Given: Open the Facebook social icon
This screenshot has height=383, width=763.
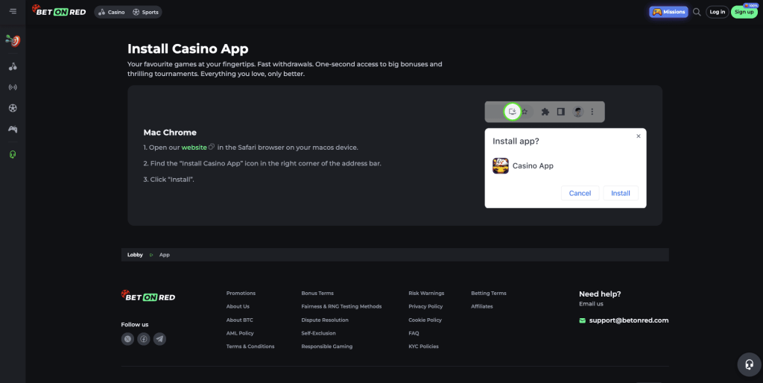Looking at the screenshot, I should tap(144, 339).
